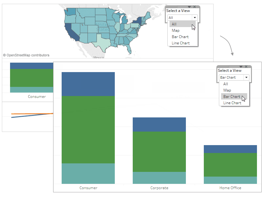Screen dimensions: 273x198
Task: Select green segment of small background Consumer bar
Action: point(31,78)
